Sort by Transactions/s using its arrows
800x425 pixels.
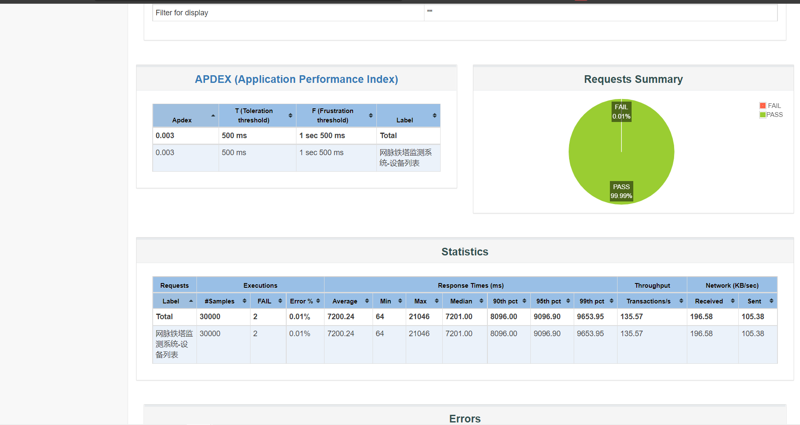681,301
